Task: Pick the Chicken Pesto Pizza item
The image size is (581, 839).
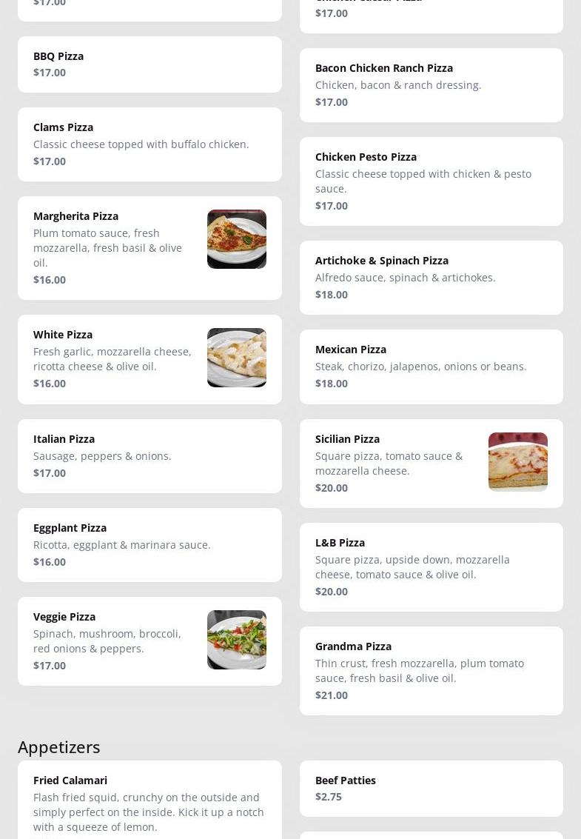Action: click(431, 181)
